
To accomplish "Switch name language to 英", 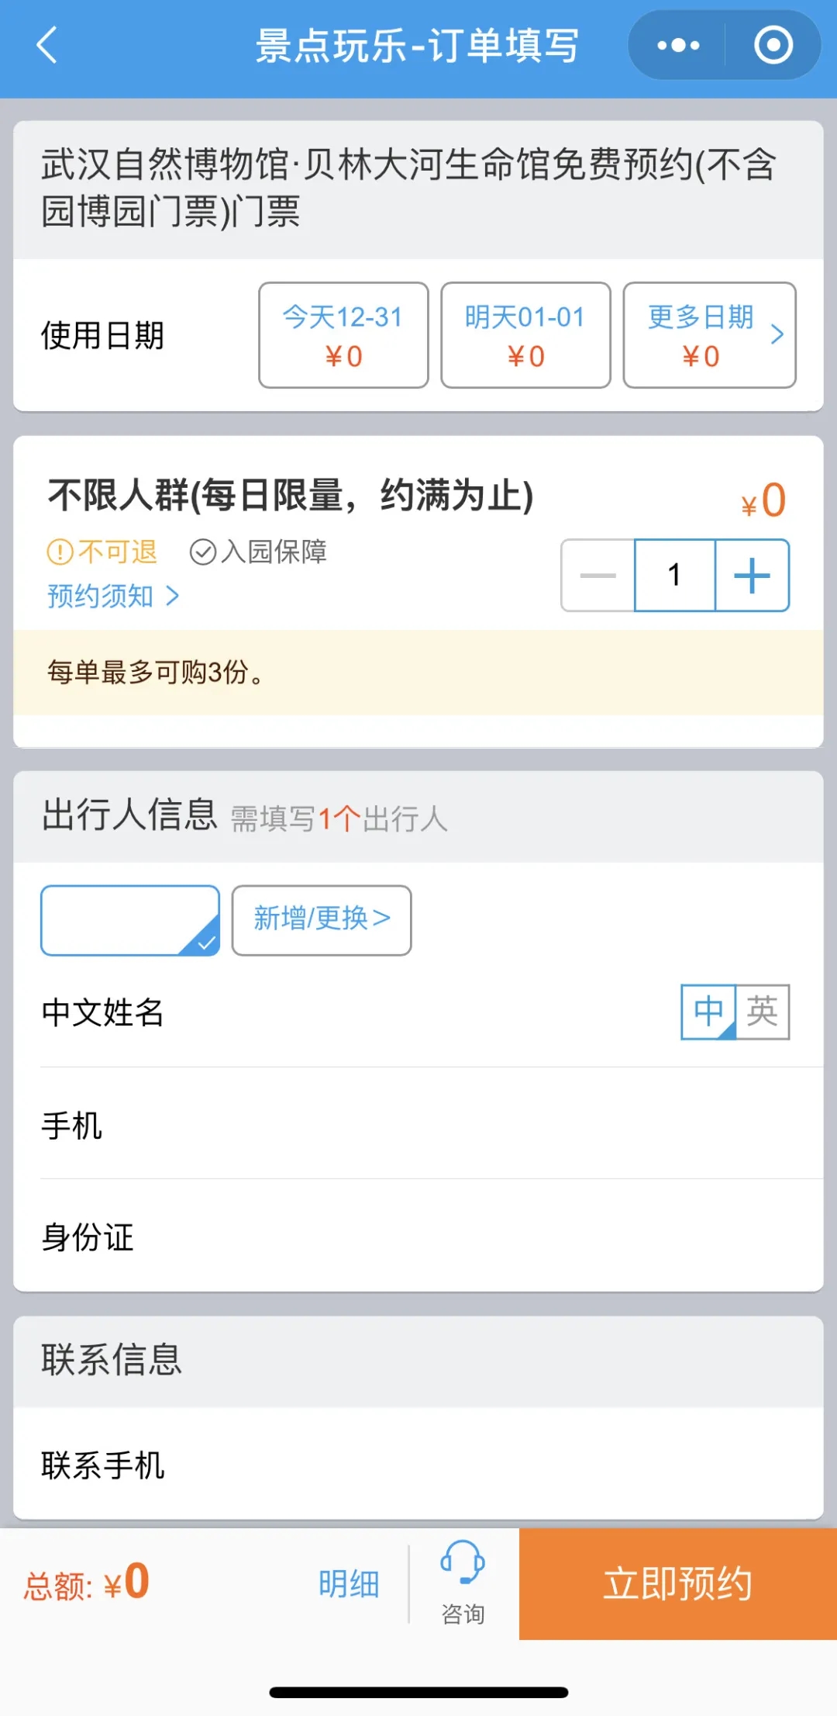I will pyautogui.click(x=763, y=1012).
